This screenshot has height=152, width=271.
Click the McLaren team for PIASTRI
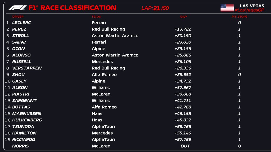coord(101,94)
